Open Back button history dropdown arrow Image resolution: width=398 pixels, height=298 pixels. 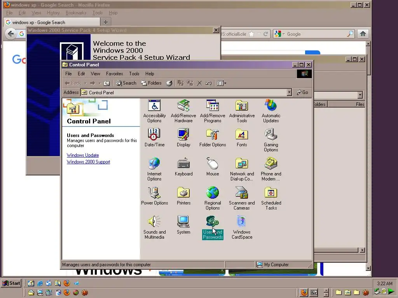coord(85,83)
